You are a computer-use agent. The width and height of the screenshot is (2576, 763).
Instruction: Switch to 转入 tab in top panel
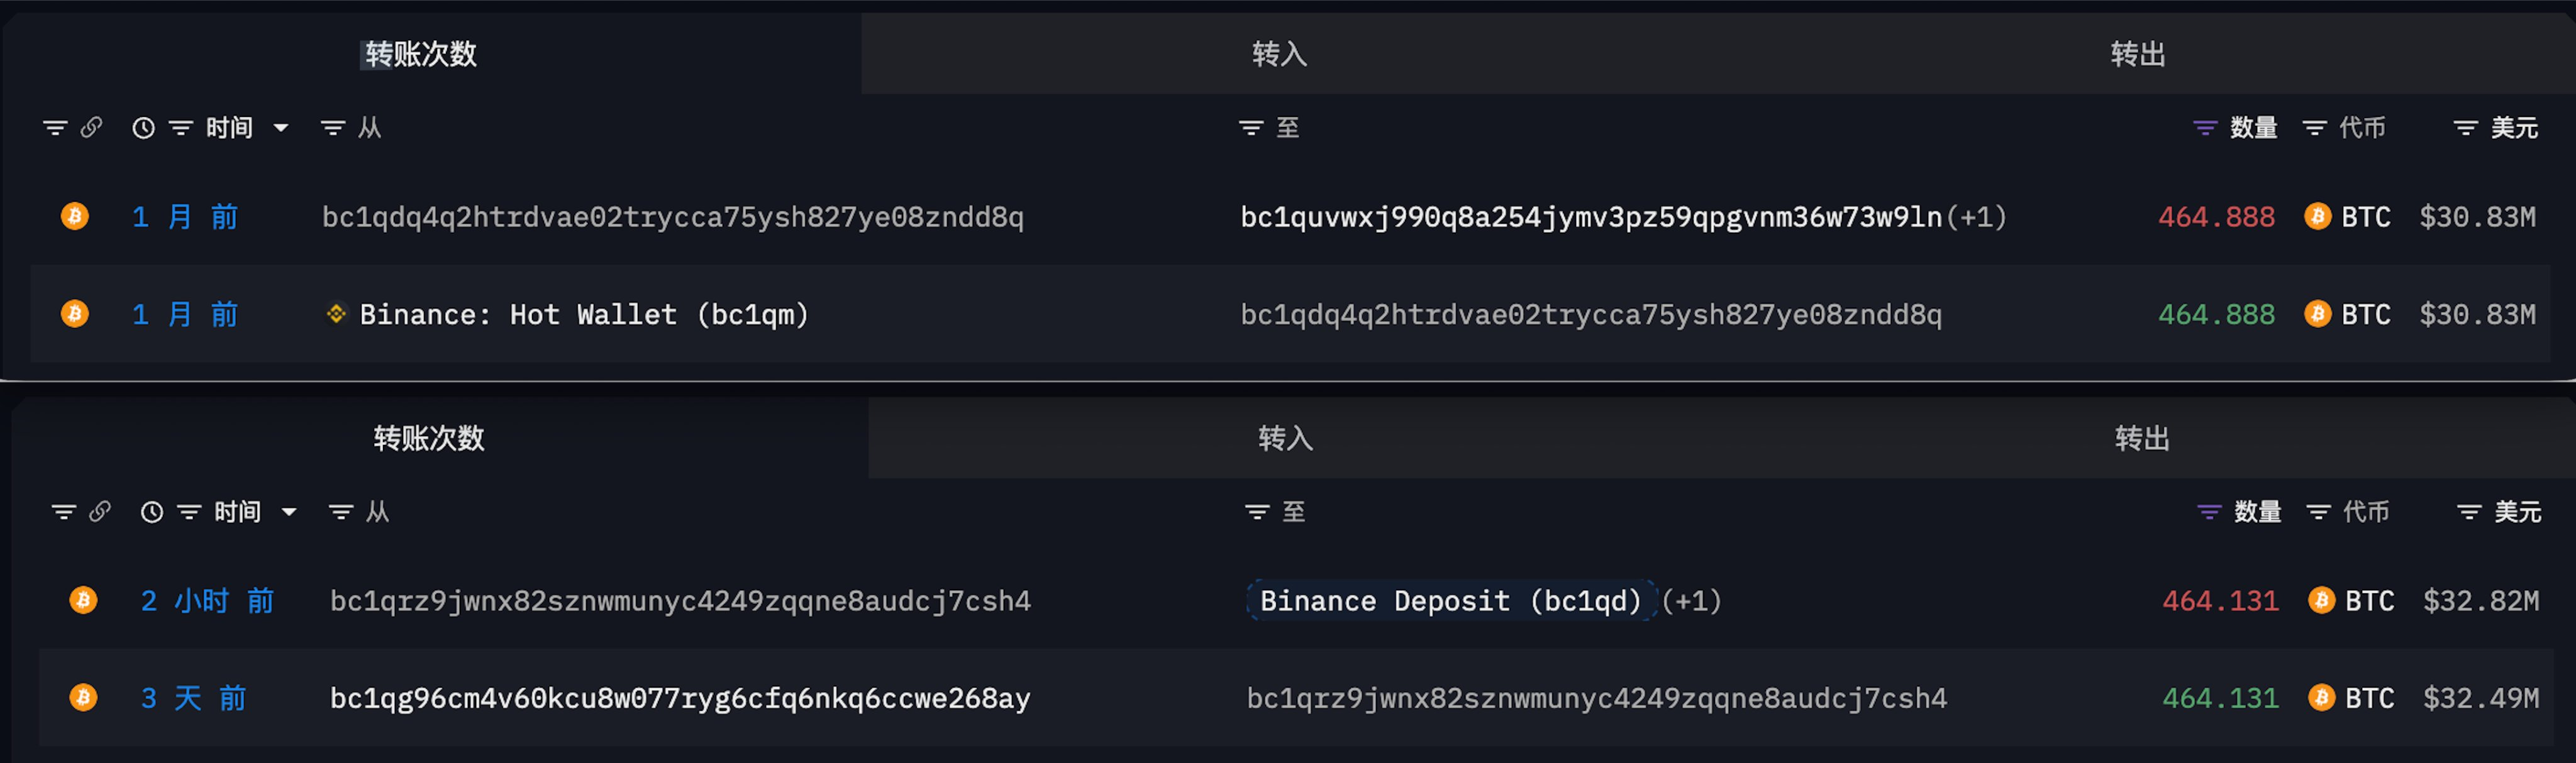1279,54
